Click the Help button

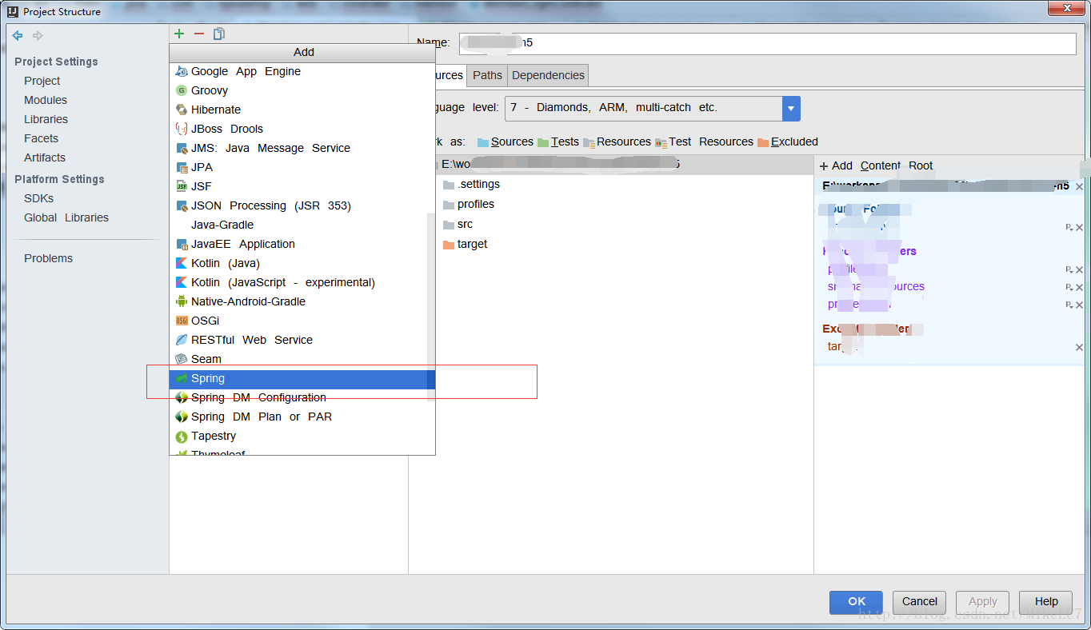tap(1046, 602)
